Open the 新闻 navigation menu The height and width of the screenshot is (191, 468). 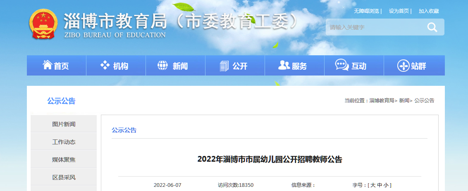point(175,65)
